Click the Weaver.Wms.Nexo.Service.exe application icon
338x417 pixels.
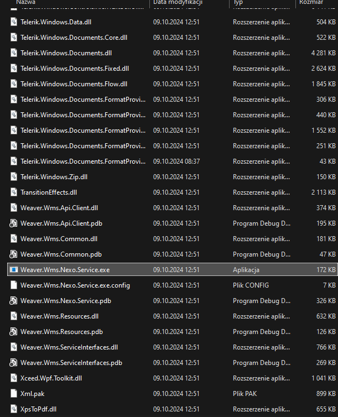tap(14, 270)
